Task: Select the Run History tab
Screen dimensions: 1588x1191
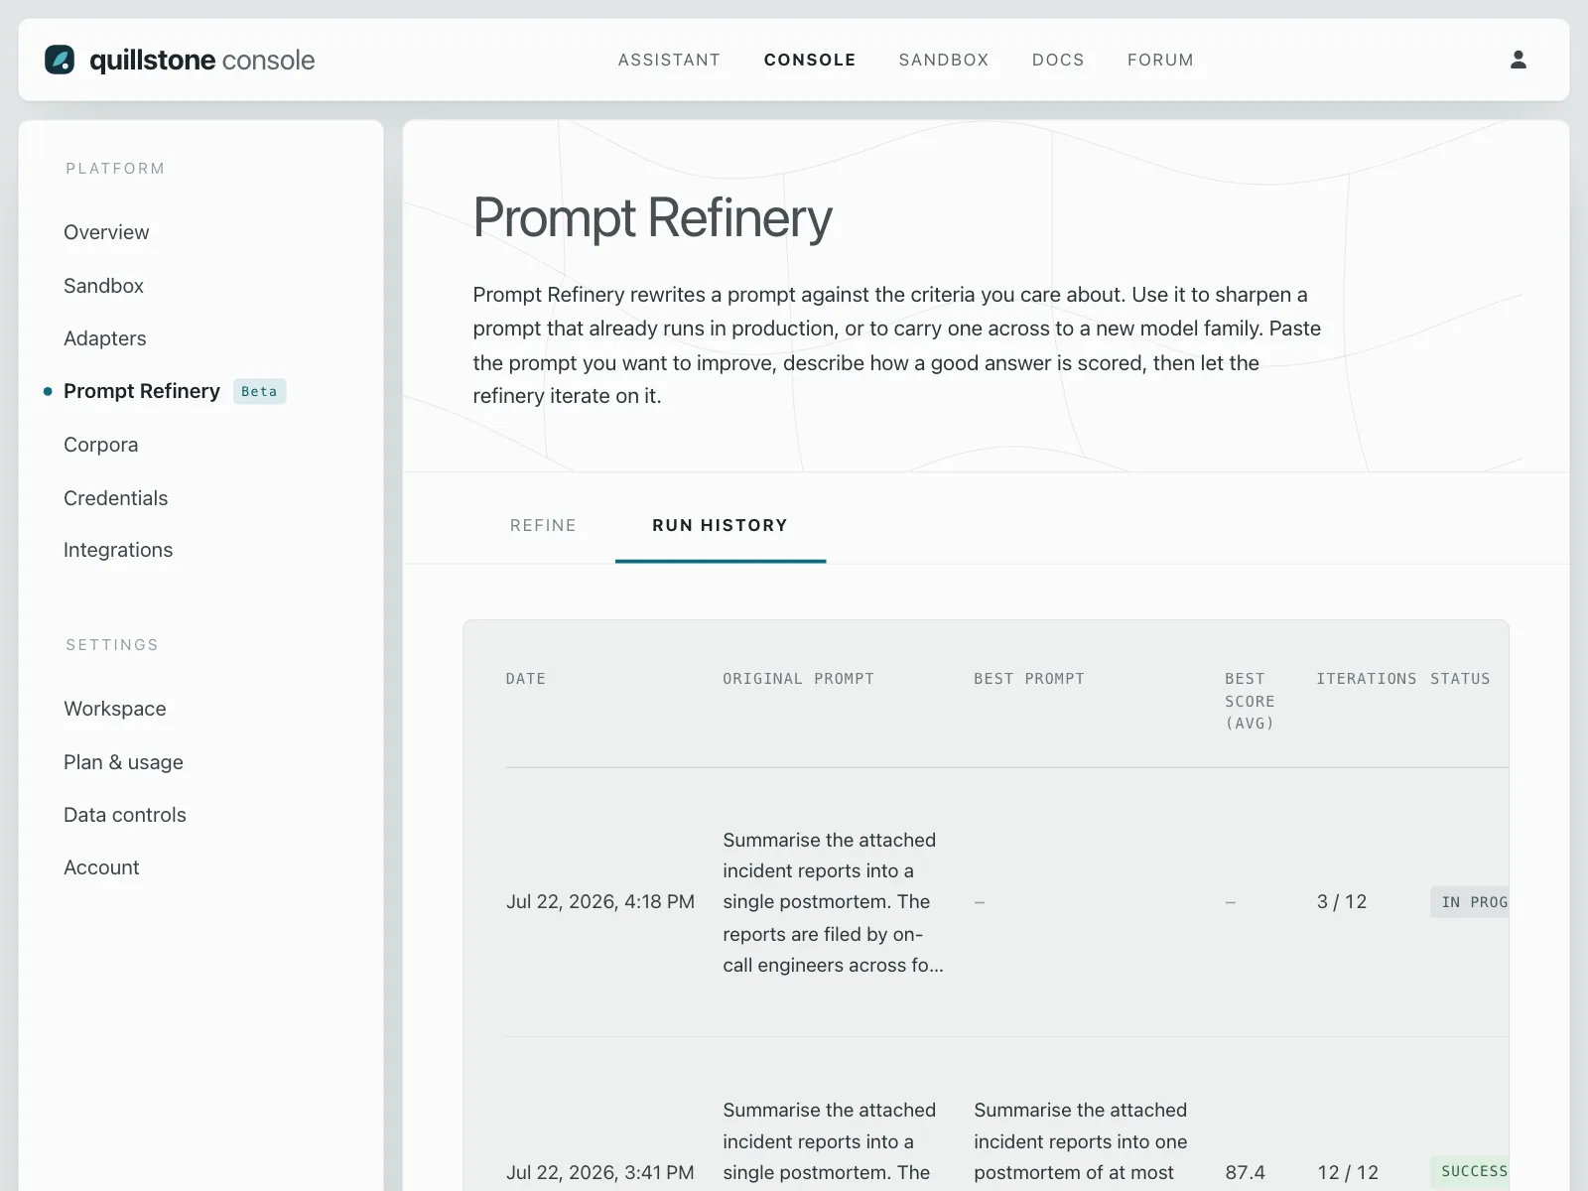Action: point(720,525)
